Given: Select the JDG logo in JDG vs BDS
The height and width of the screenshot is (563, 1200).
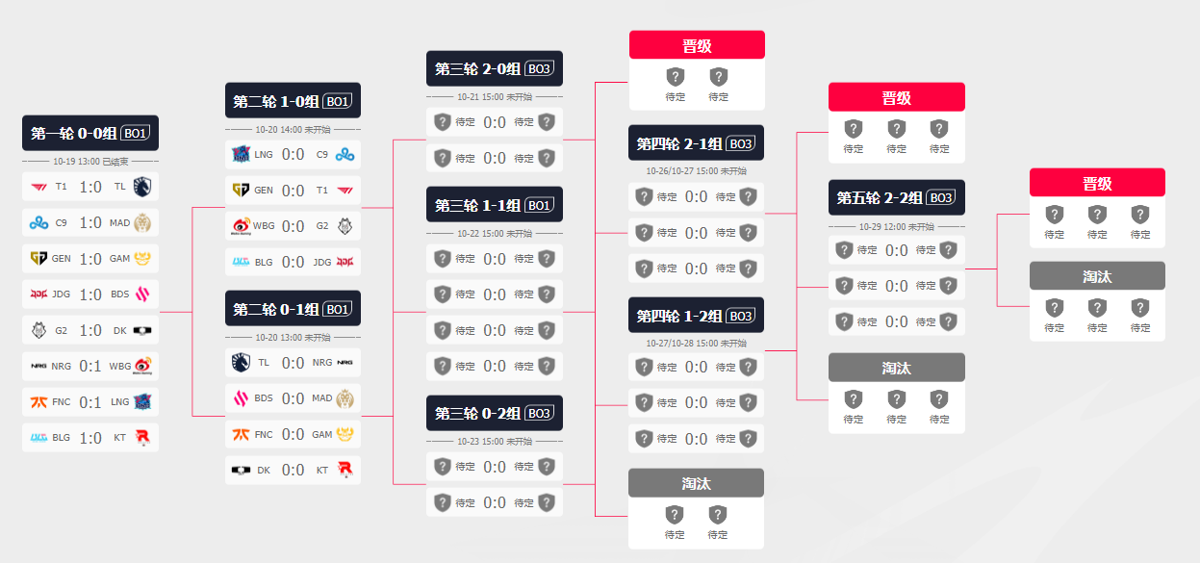Looking at the screenshot, I should tap(39, 294).
